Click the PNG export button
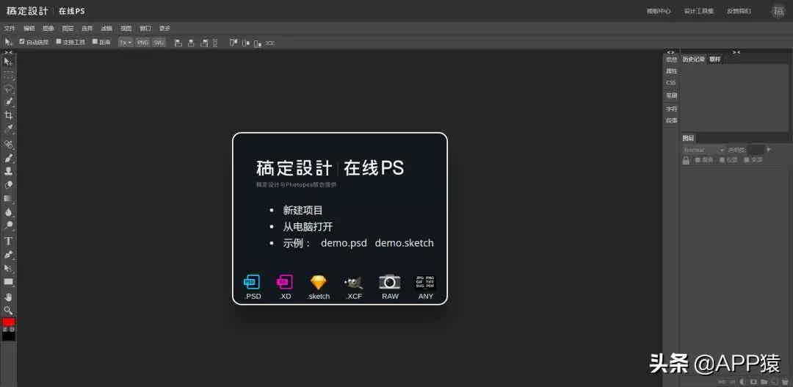This screenshot has width=793, height=387. click(x=142, y=43)
